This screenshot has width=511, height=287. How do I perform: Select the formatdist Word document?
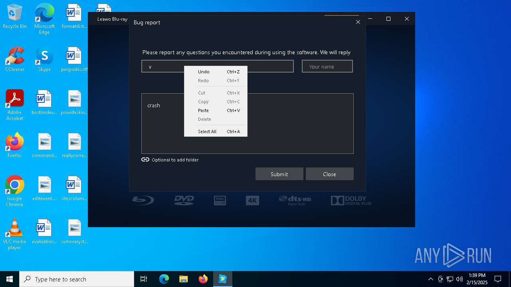74,17
